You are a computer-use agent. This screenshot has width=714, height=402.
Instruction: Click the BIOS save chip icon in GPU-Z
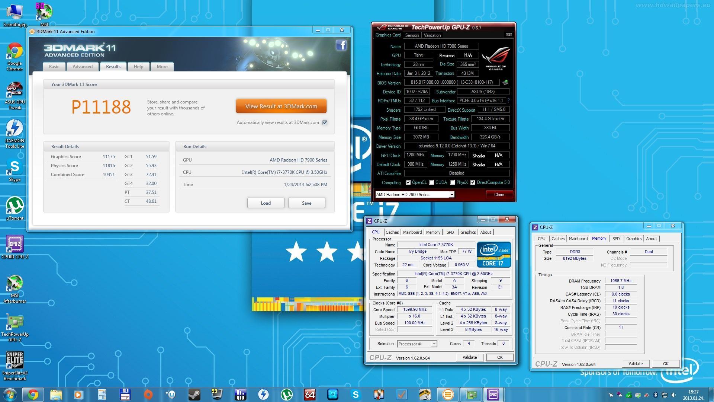505,82
